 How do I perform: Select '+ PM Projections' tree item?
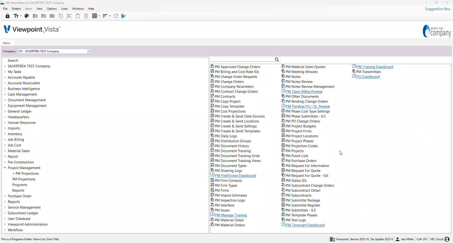[26, 173]
